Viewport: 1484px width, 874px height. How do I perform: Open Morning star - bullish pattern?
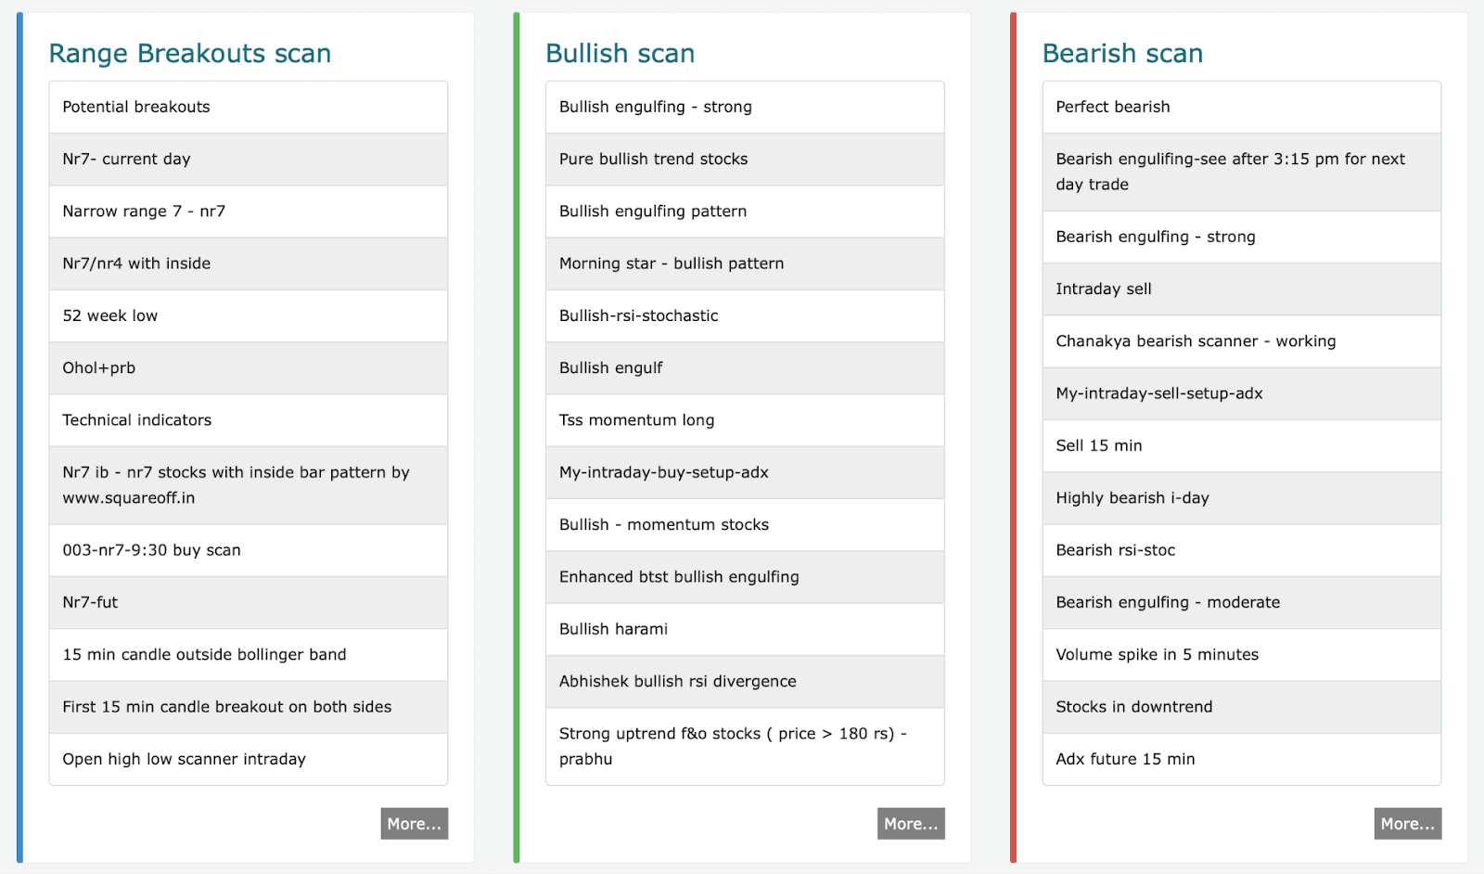pos(745,263)
